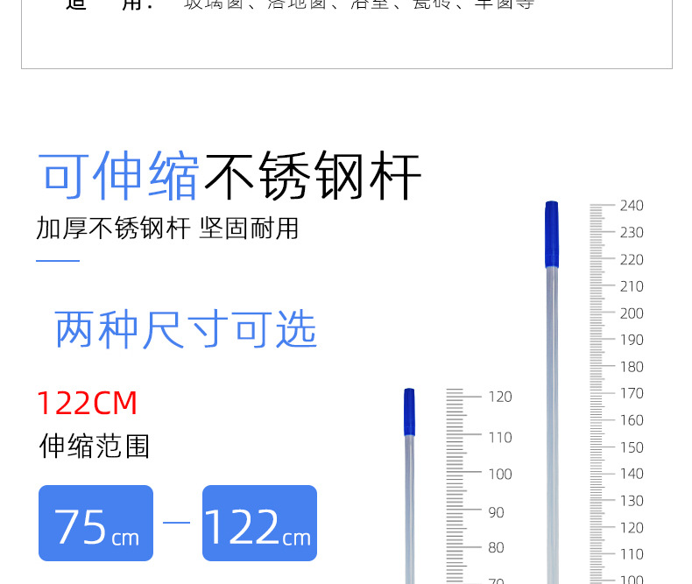Image resolution: width=692 pixels, height=584 pixels.
Task: Click the tall pole's blue cap
Action: pyautogui.click(x=552, y=235)
